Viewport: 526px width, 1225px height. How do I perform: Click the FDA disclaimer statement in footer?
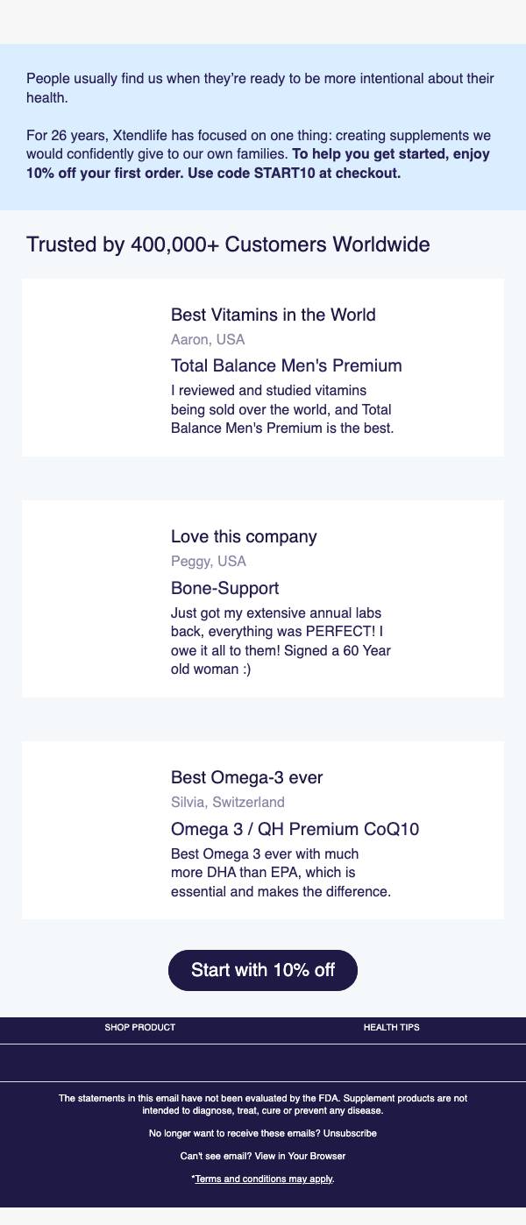pos(263,1104)
